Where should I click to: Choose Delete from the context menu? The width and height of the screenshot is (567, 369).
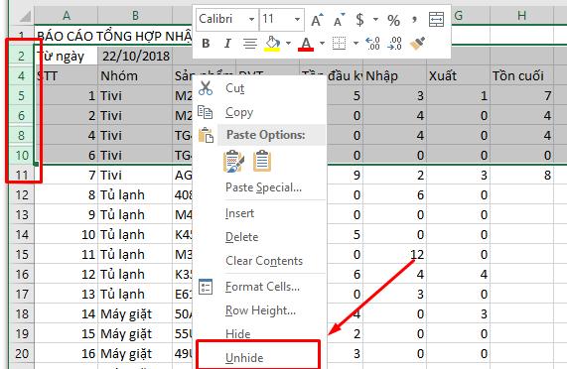pos(241,237)
